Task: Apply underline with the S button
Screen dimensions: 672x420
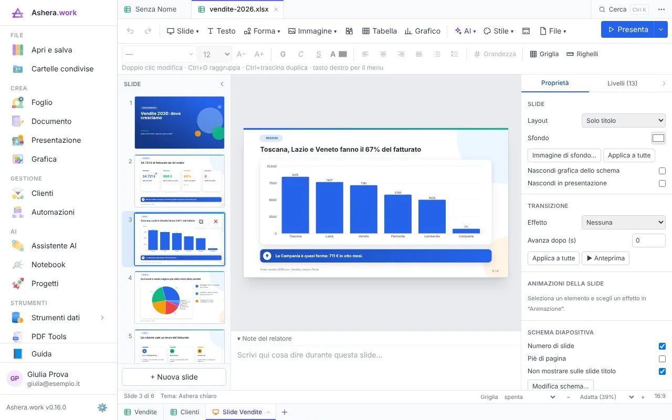Action: [319, 54]
